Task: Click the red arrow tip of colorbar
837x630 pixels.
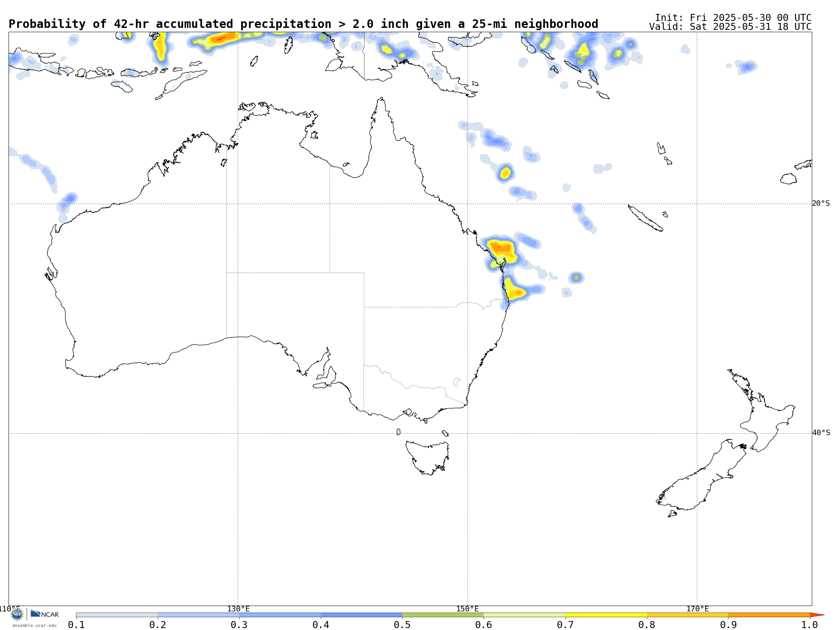Action: (817, 615)
